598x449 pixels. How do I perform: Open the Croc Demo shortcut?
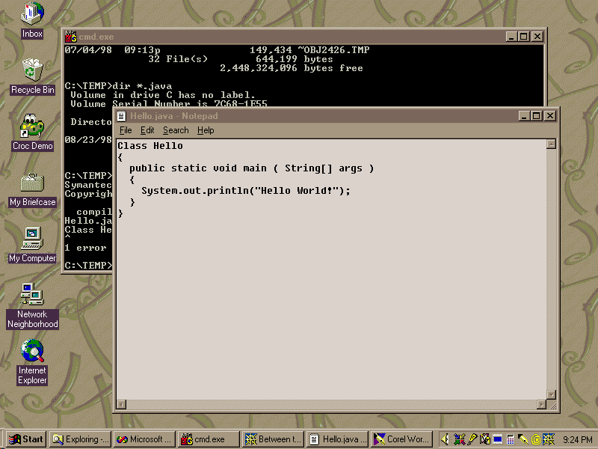32,126
